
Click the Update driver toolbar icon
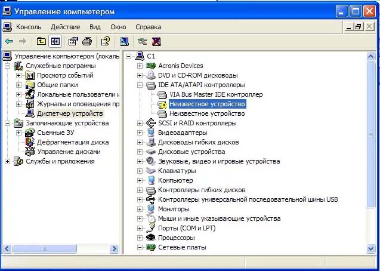click(x=142, y=41)
